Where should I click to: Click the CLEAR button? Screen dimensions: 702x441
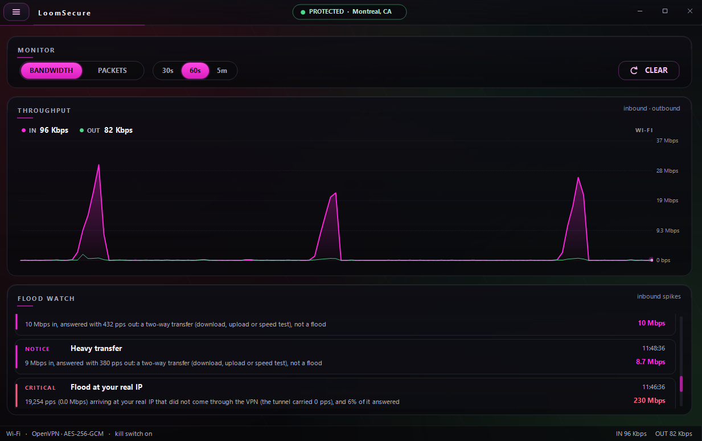point(648,71)
